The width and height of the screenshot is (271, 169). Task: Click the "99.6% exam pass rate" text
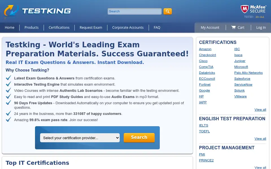pyautogui.click(x=48, y=120)
